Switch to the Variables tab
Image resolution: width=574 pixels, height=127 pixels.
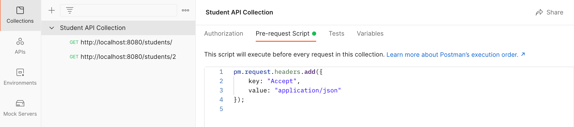370,34
